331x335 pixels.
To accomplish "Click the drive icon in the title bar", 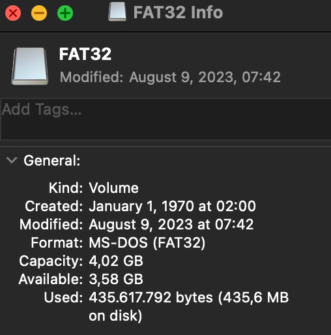I will tap(117, 12).
